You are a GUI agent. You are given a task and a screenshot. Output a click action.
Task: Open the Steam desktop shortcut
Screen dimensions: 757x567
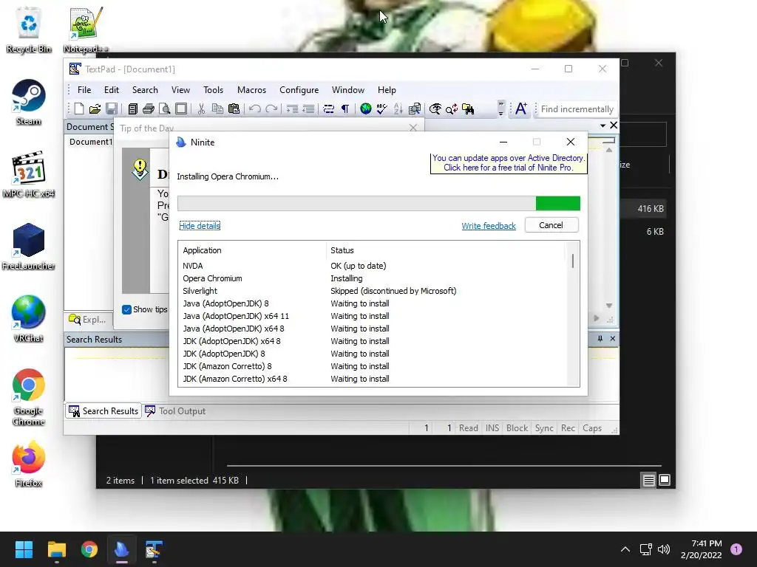pos(29,102)
